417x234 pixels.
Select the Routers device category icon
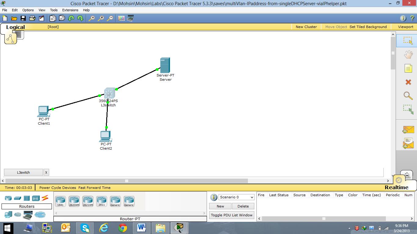pos(8,198)
